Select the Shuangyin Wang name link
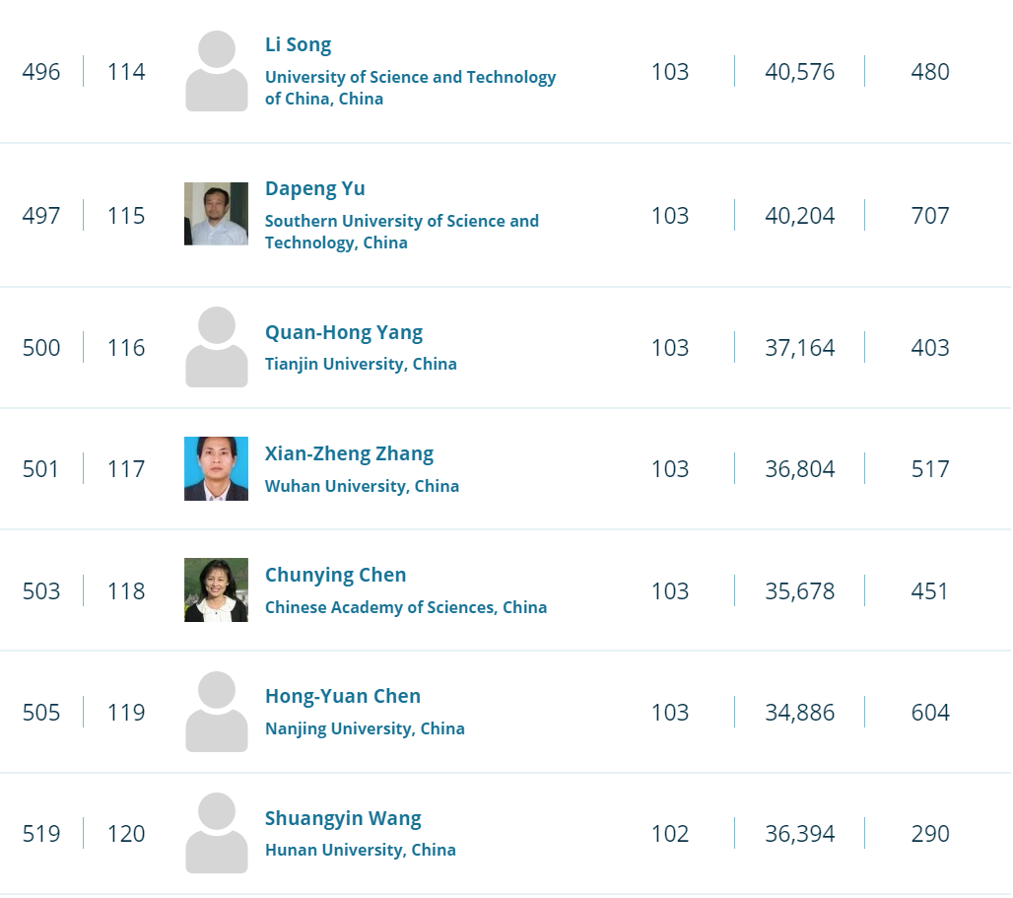 coord(343,819)
